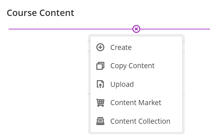Pick the Upload menu entry
Image resolution: width=210 pixels, height=138 pixels.
[x=122, y=84]
